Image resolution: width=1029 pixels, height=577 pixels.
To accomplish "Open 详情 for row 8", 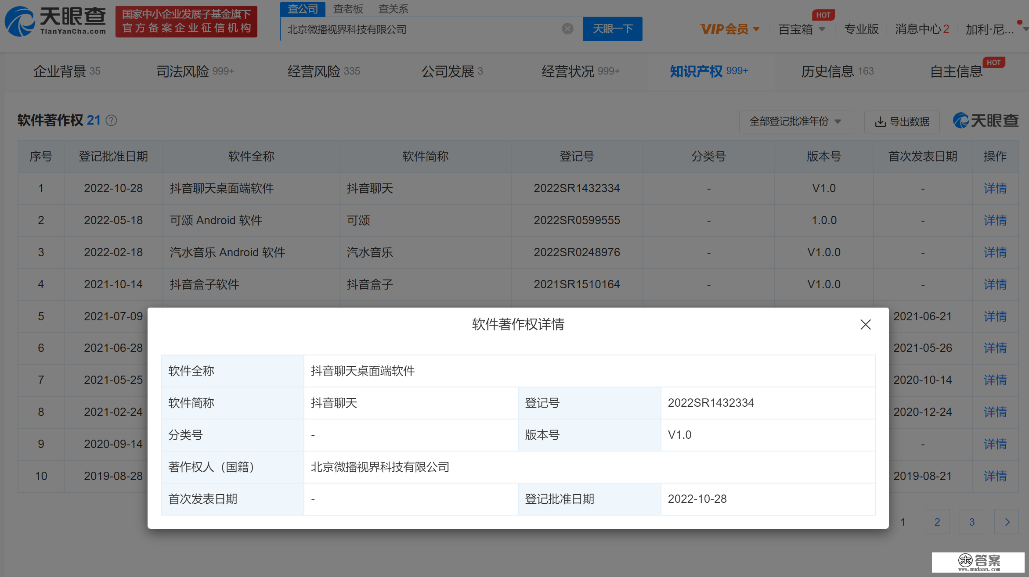I will pos(995,412).
